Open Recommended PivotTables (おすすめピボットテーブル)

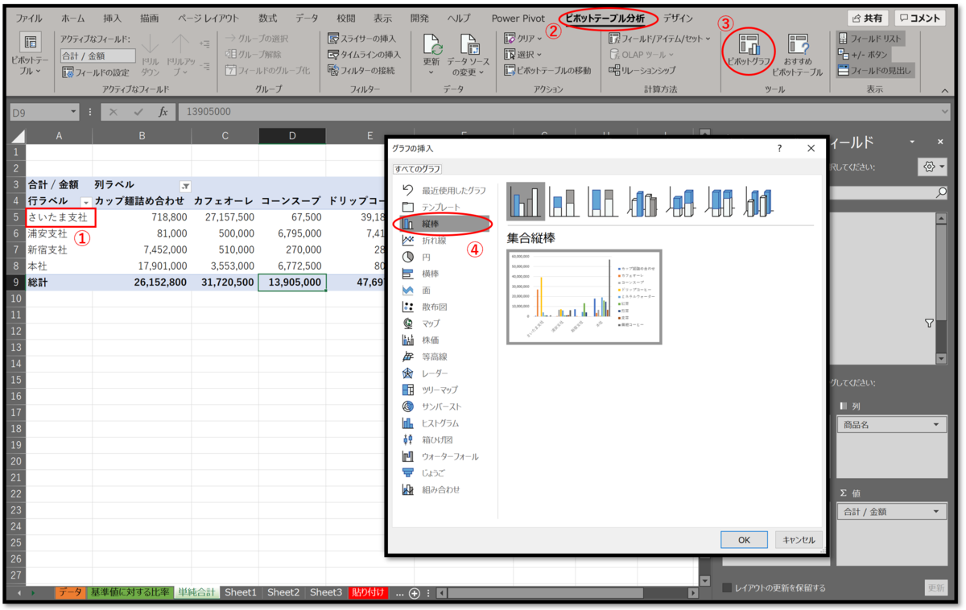797,54
